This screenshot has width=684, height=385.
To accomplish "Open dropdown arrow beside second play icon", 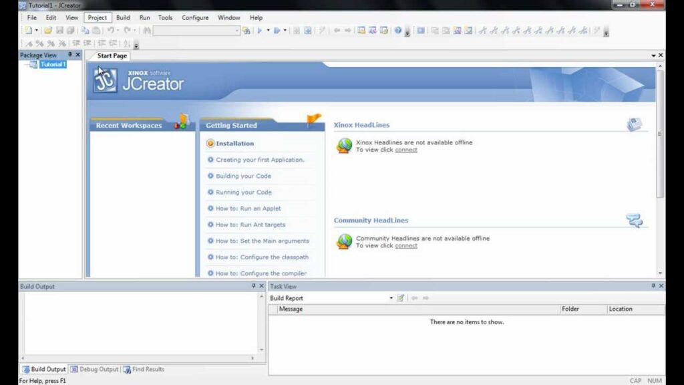I will pos(285,31).
